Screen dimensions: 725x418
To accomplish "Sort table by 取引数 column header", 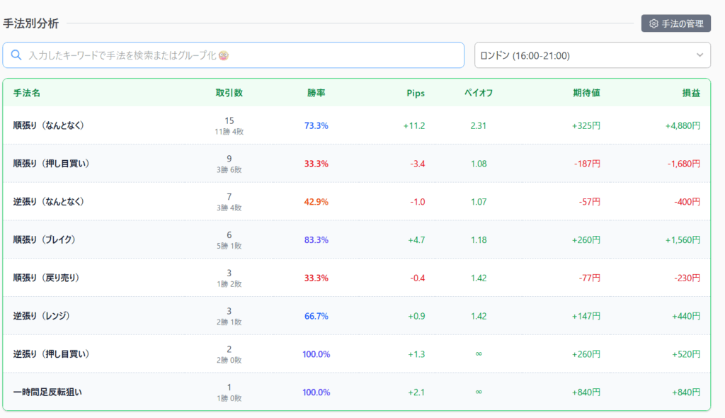I will pyautogui.click(x=229, y=93).
